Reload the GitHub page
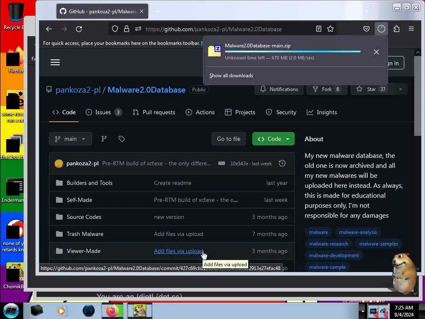 [x=79, y=29]
